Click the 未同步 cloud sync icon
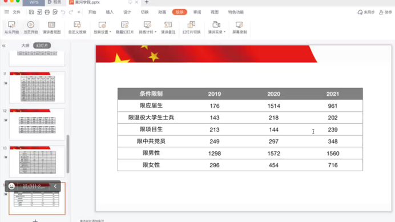 [x=366, y=12]
